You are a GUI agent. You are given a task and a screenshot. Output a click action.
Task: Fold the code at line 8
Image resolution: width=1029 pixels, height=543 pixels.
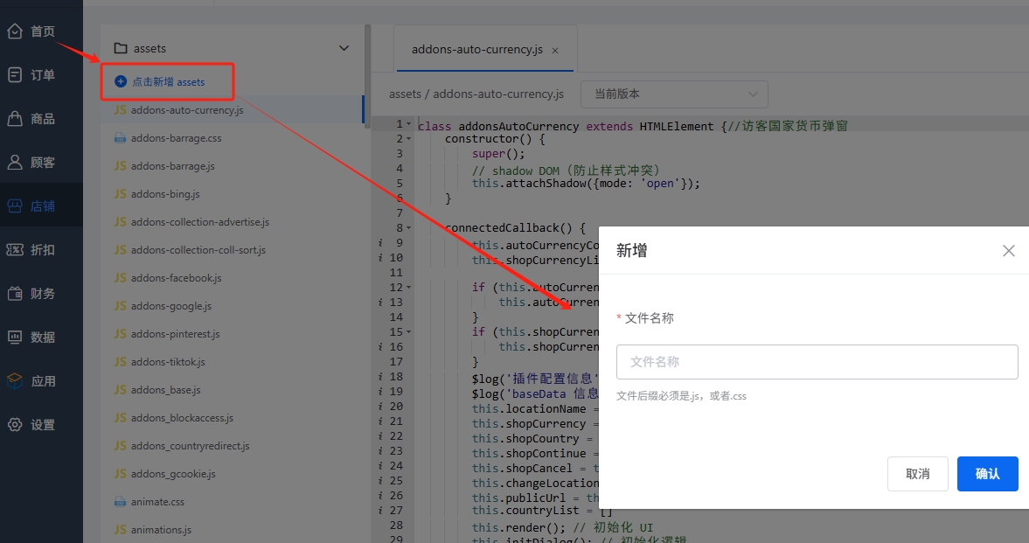(x=409, y=228)
